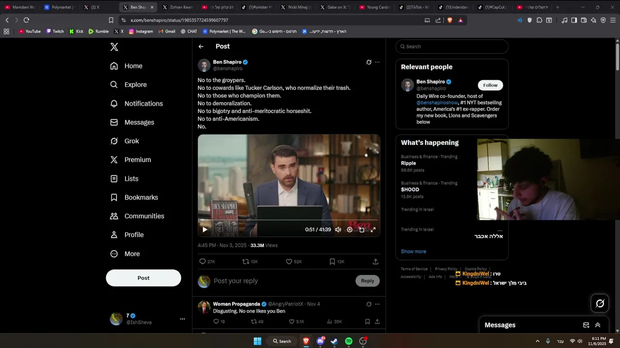620x348 pixels.
Task: Open Grok from the sidebar
Action: 124,141
